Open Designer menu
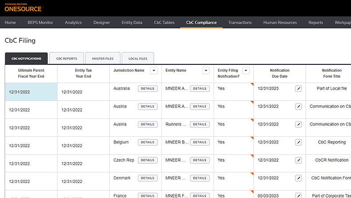The width and height of the screenshot is (351, 198). point(101,23)
